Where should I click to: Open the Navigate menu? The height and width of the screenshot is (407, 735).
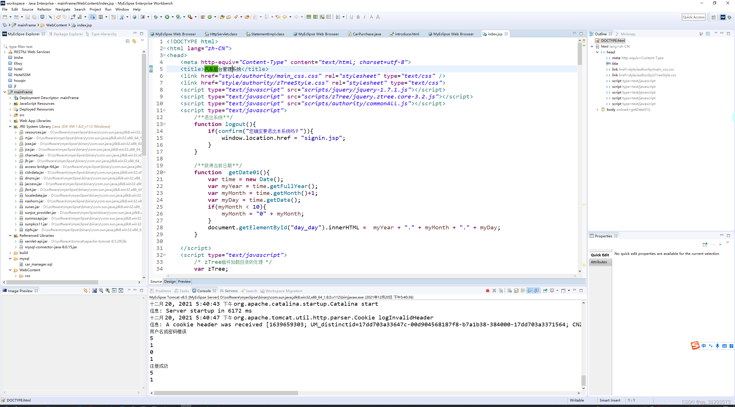coord(63,9)
